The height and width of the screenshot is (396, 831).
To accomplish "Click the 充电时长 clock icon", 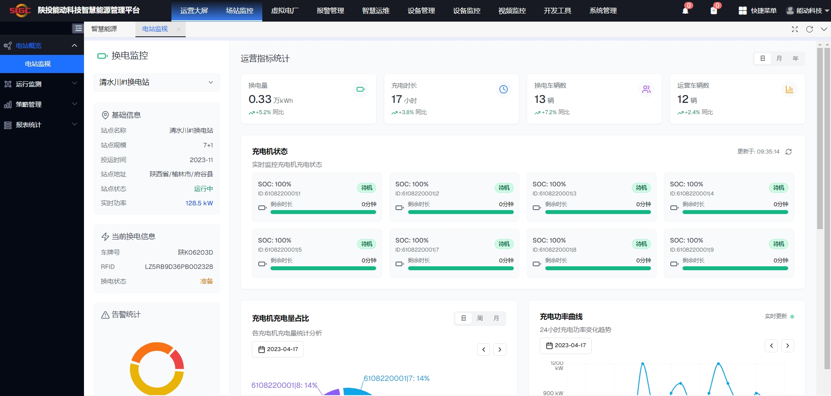I will [503, 89].
